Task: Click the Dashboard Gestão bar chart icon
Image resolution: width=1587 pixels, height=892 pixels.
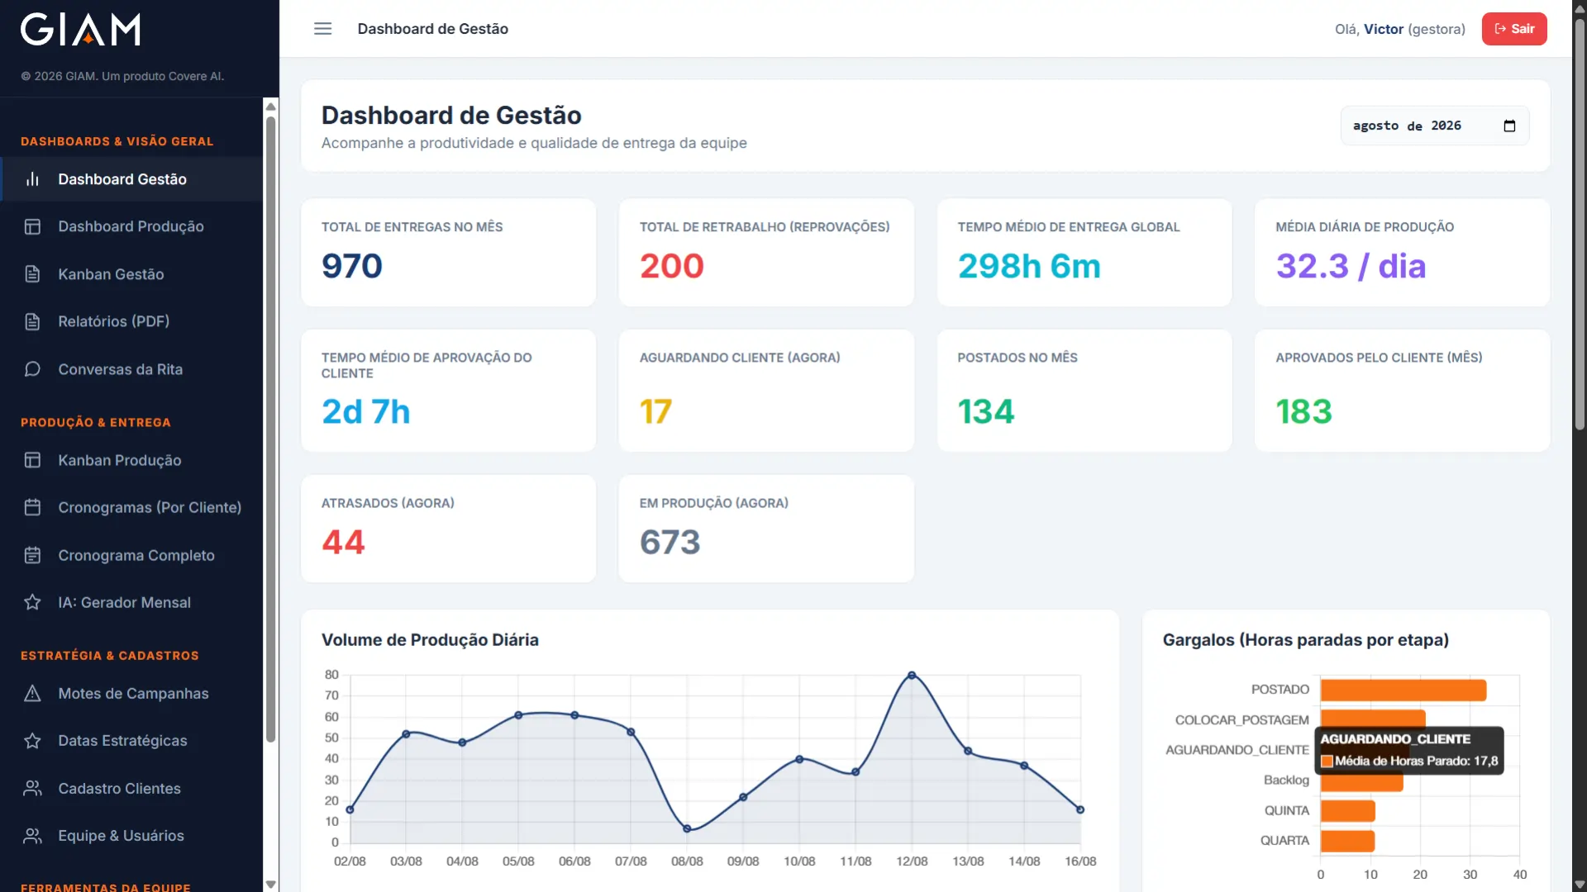Action: click(x=32, y=179)
